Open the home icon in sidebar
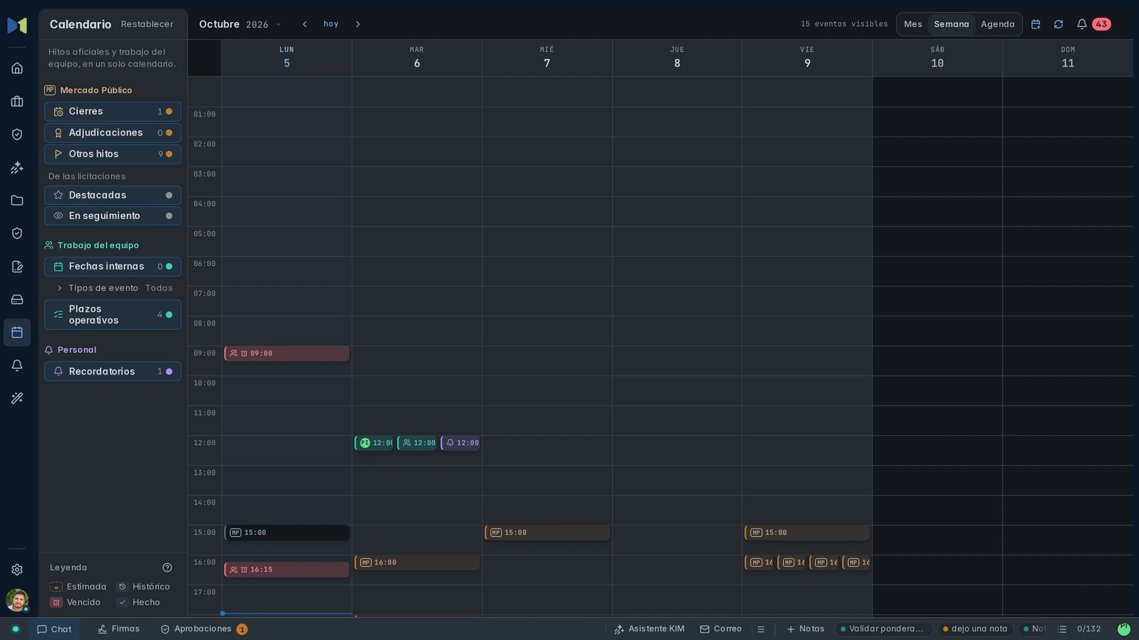1139x640 pixels. click(x=17, y=68)
